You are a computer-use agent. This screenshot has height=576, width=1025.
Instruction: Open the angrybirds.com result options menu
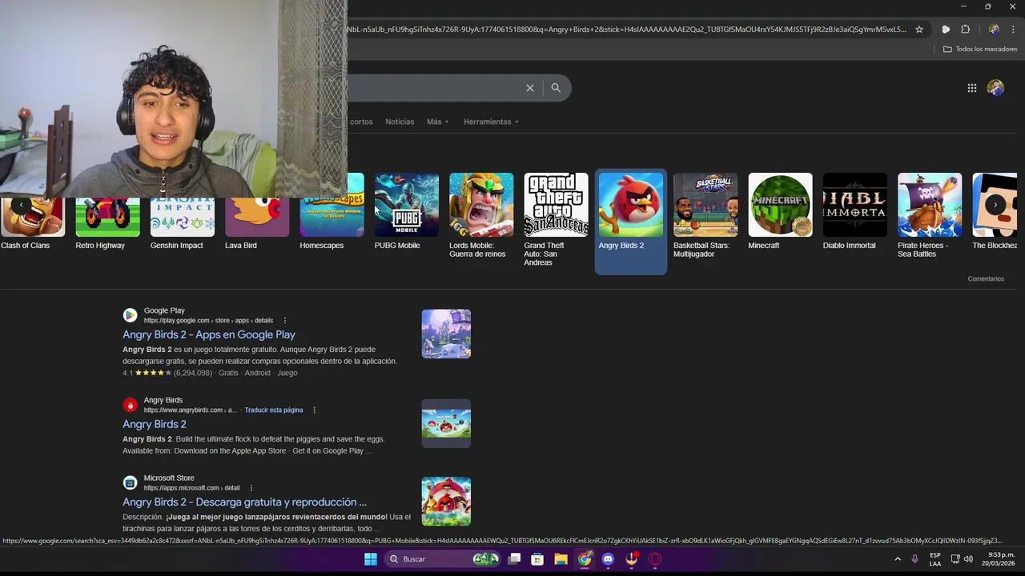(314, 410)
